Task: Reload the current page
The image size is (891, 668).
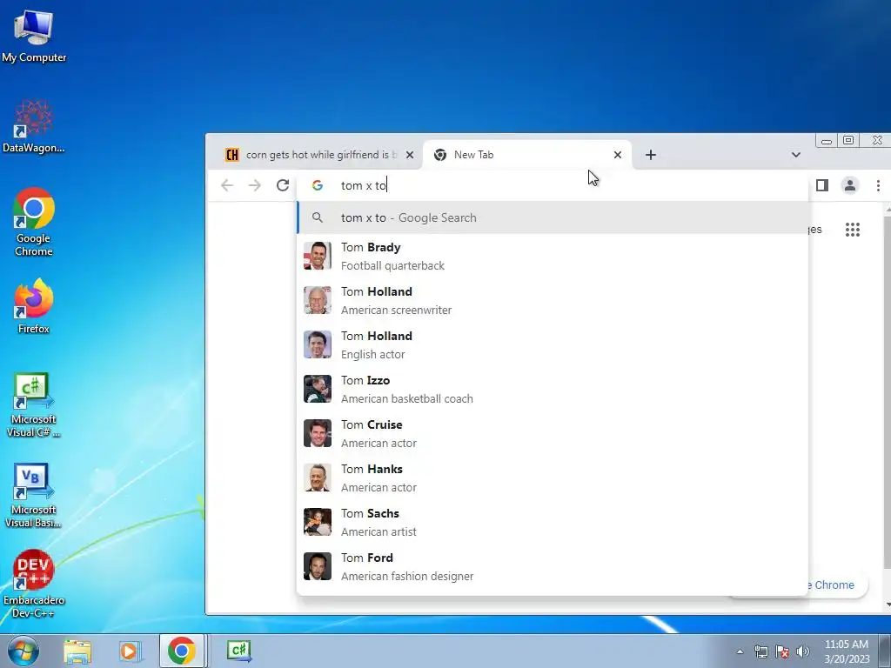Action: [283, 185]
